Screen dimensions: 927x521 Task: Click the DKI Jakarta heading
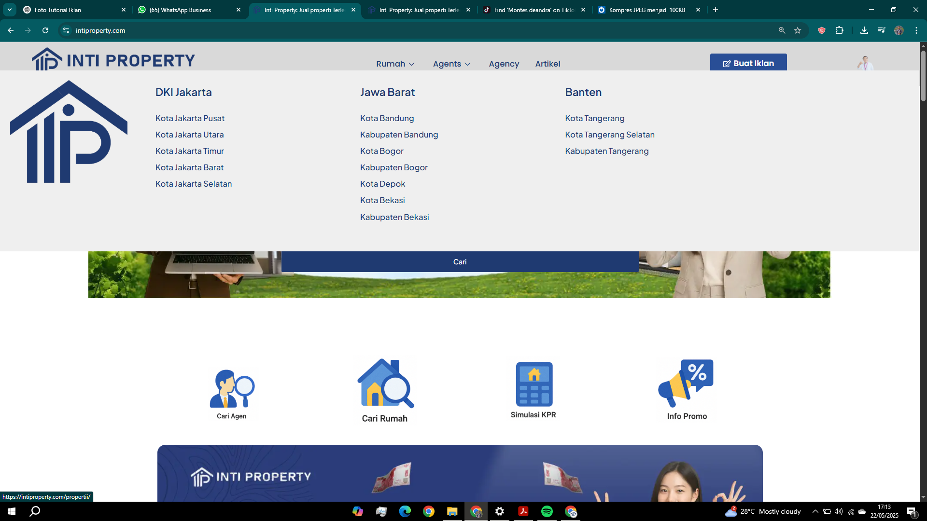pyautogui.click(x=183, y=92)
